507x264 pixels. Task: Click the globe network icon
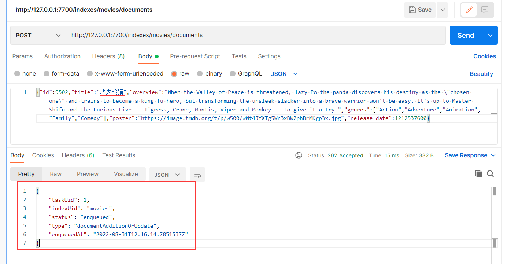pos(299,155)
